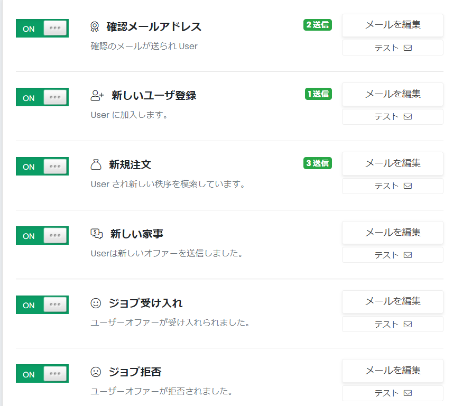Click テスト button for 新しい家事
This screenshot has width=453, height=406.
(392, 255)
